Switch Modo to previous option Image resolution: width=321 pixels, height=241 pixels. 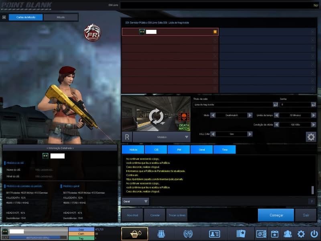[213, 115]
